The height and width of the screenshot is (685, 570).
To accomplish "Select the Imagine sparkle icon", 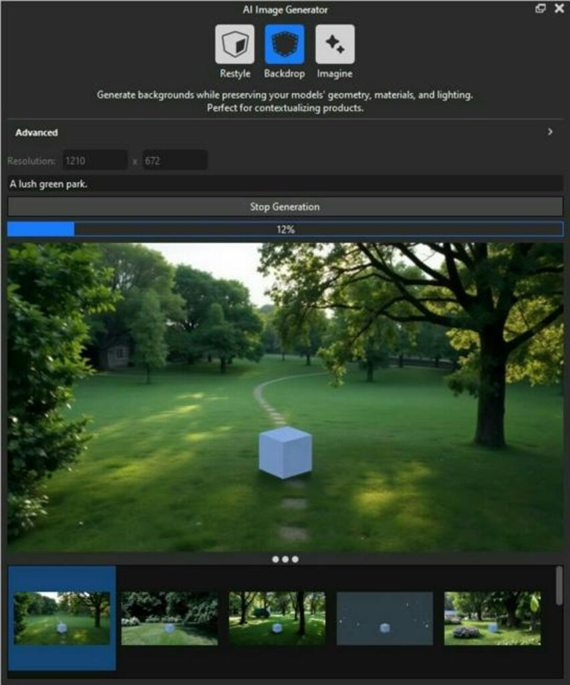I will coord(335,44).
